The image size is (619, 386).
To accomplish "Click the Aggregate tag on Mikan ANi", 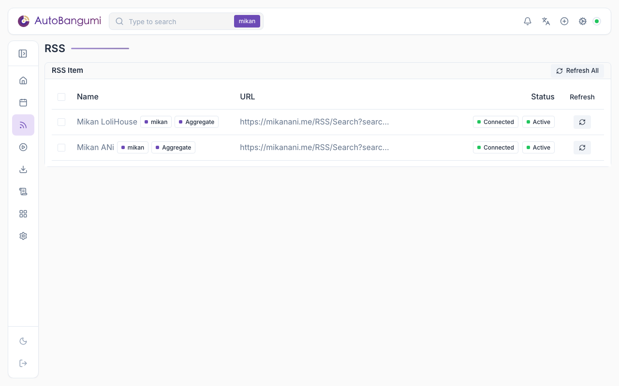I will [173, 148].
